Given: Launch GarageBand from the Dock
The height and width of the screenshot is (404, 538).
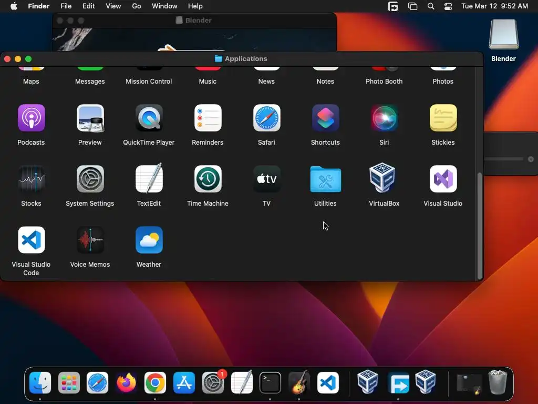Looking at the screenshot, I should (x=299, y=382).
